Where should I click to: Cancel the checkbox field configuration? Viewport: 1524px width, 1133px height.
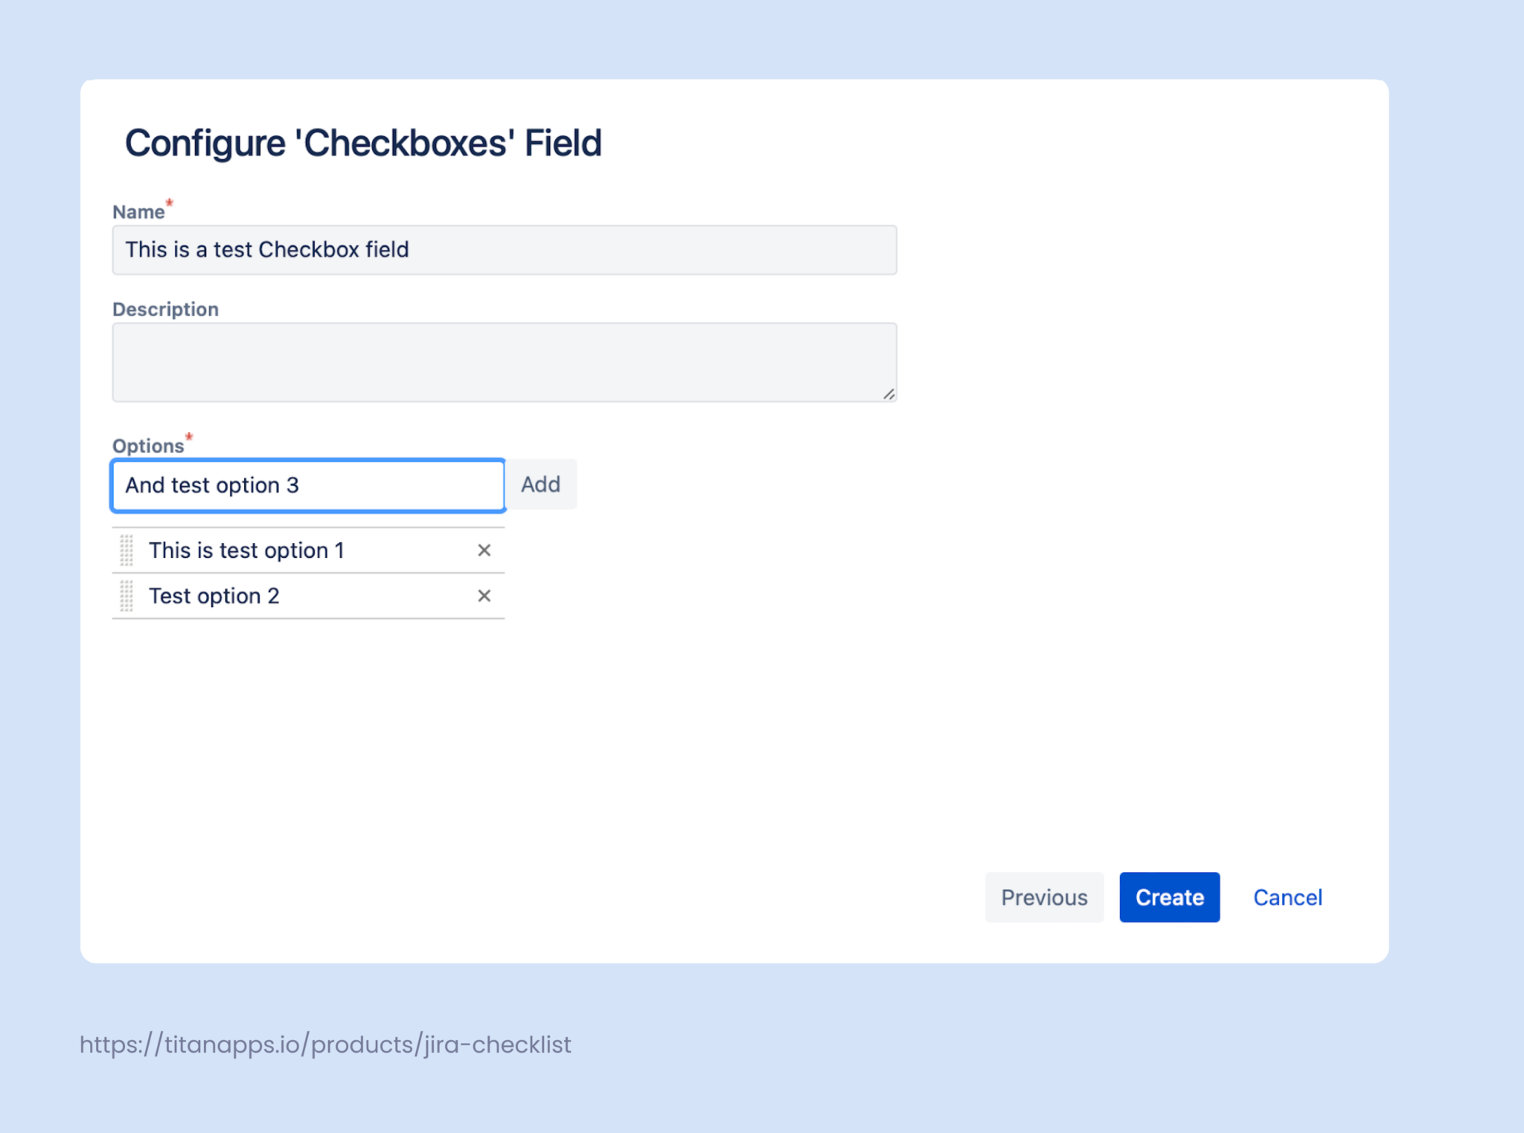[x=1287, y=897]
